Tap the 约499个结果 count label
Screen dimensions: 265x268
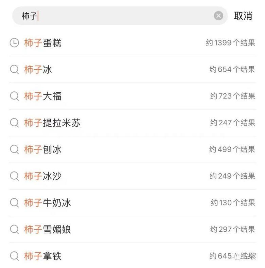[x=232, y=149]
